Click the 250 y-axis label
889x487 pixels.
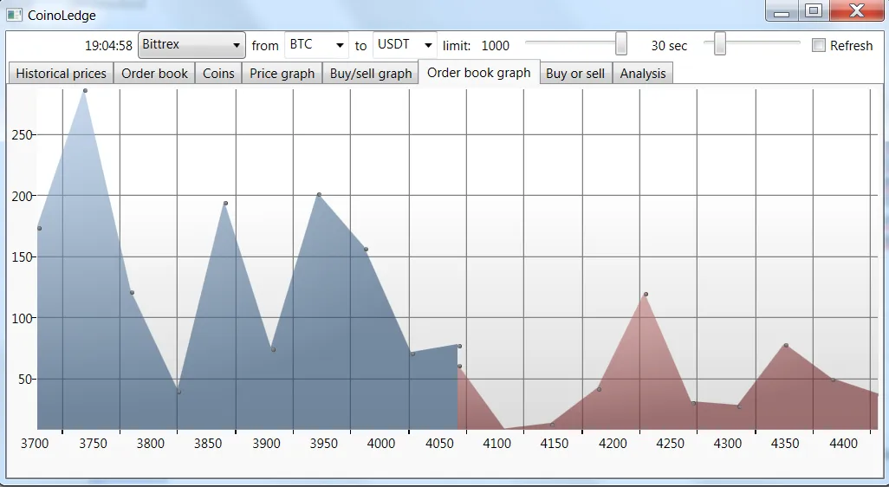point(23,135)
